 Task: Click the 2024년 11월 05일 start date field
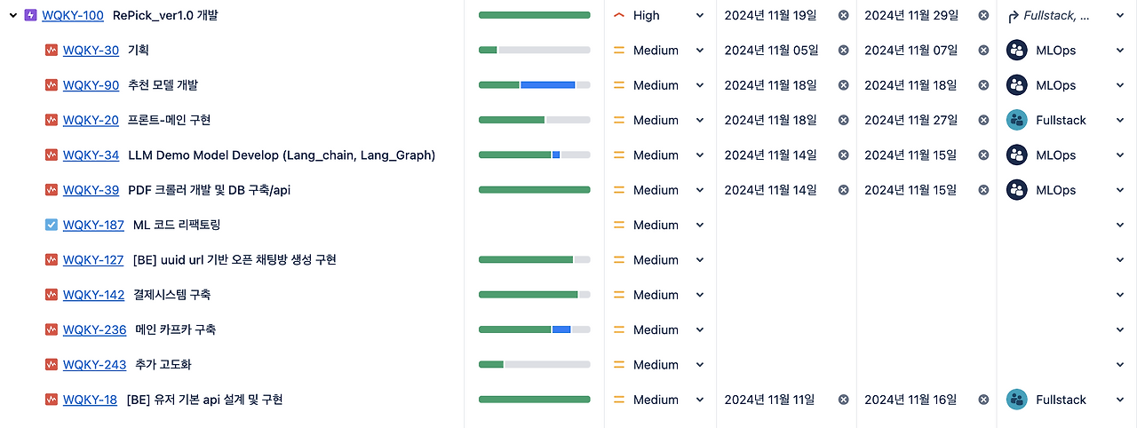[x=770, y=51]
